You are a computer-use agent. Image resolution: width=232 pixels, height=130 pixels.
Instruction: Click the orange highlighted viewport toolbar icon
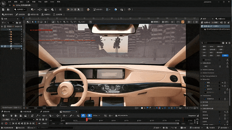183,22
